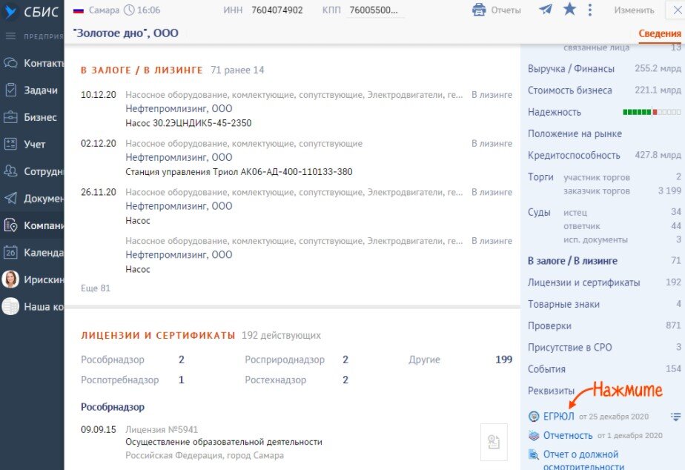Click the ИНН value 7604074902
Screen dimensions: 685x470
[277, 10]
